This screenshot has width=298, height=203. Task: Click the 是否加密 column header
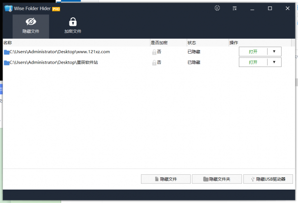(168, 43)
